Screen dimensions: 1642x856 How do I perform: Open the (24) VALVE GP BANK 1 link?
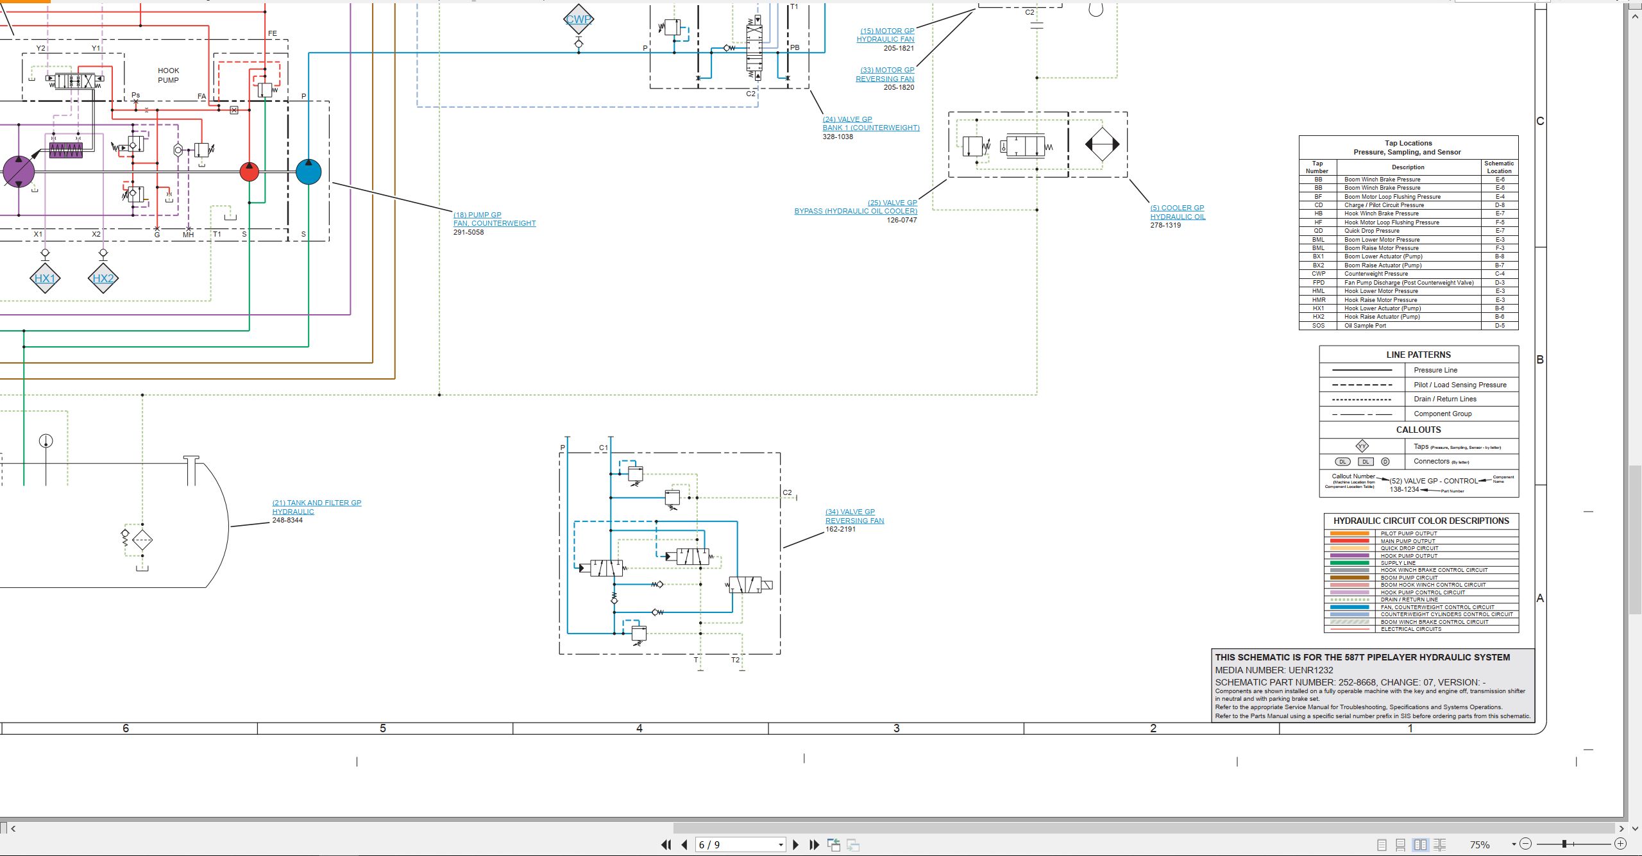871,123
